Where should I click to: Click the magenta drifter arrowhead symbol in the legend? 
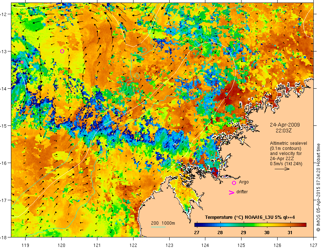pyautogui.click(x=231, y=193)
